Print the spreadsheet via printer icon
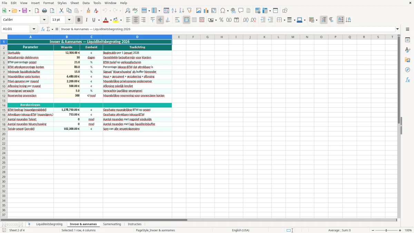Screen dimensions: 414x233 (45, 11)
